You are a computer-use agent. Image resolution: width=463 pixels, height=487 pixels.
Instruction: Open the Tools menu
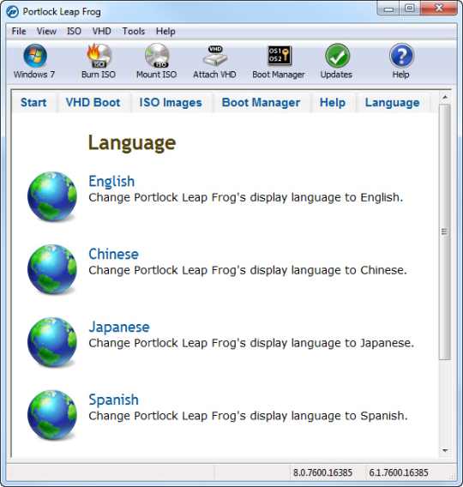click(x=133, y=31)
